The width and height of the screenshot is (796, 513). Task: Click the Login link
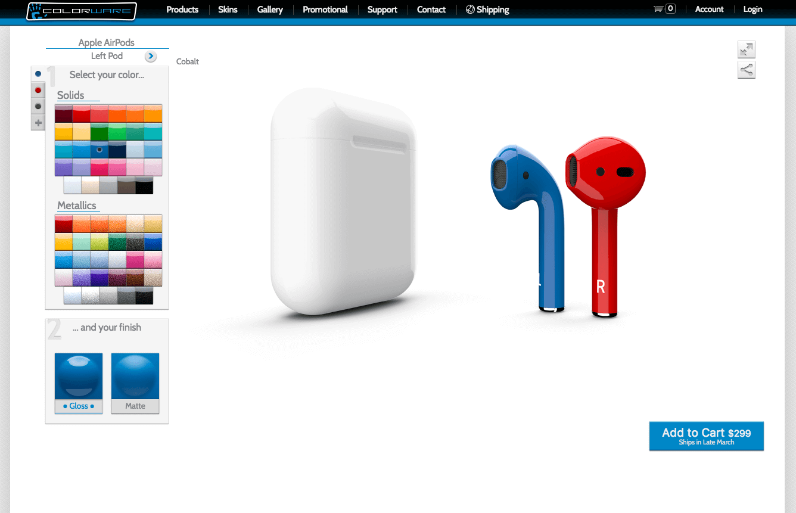(x=753, y=9)
